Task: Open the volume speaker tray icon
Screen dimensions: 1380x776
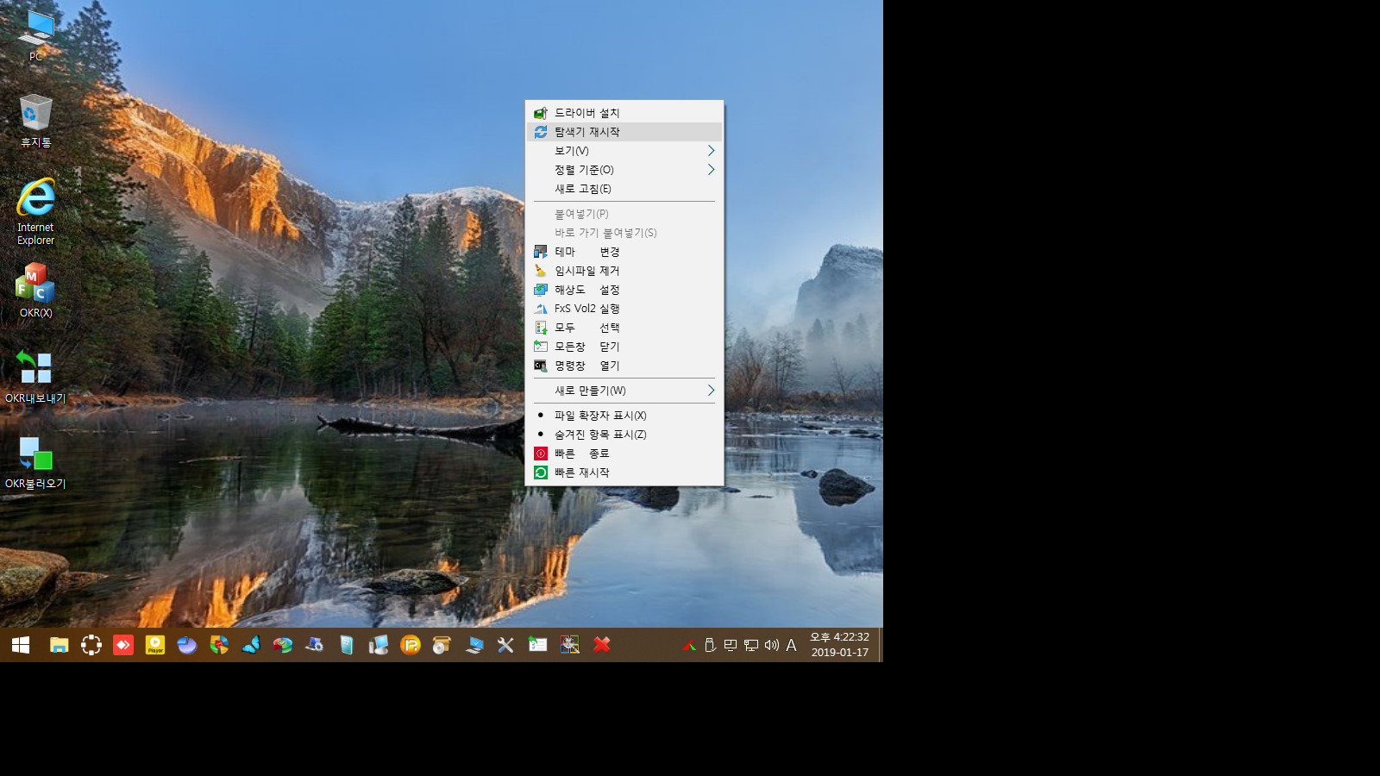Action: coord(772,645)
